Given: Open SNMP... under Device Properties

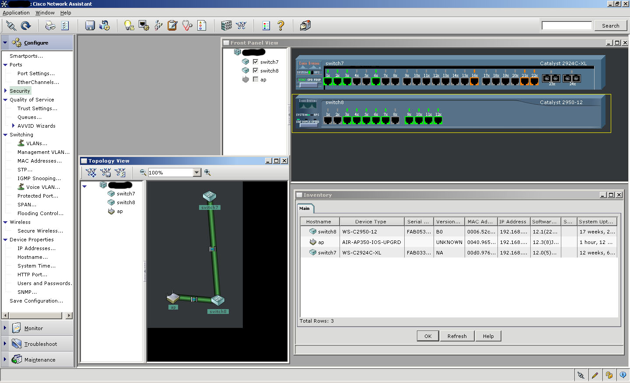Looking at the screenshot, I should tap(27, 292).
